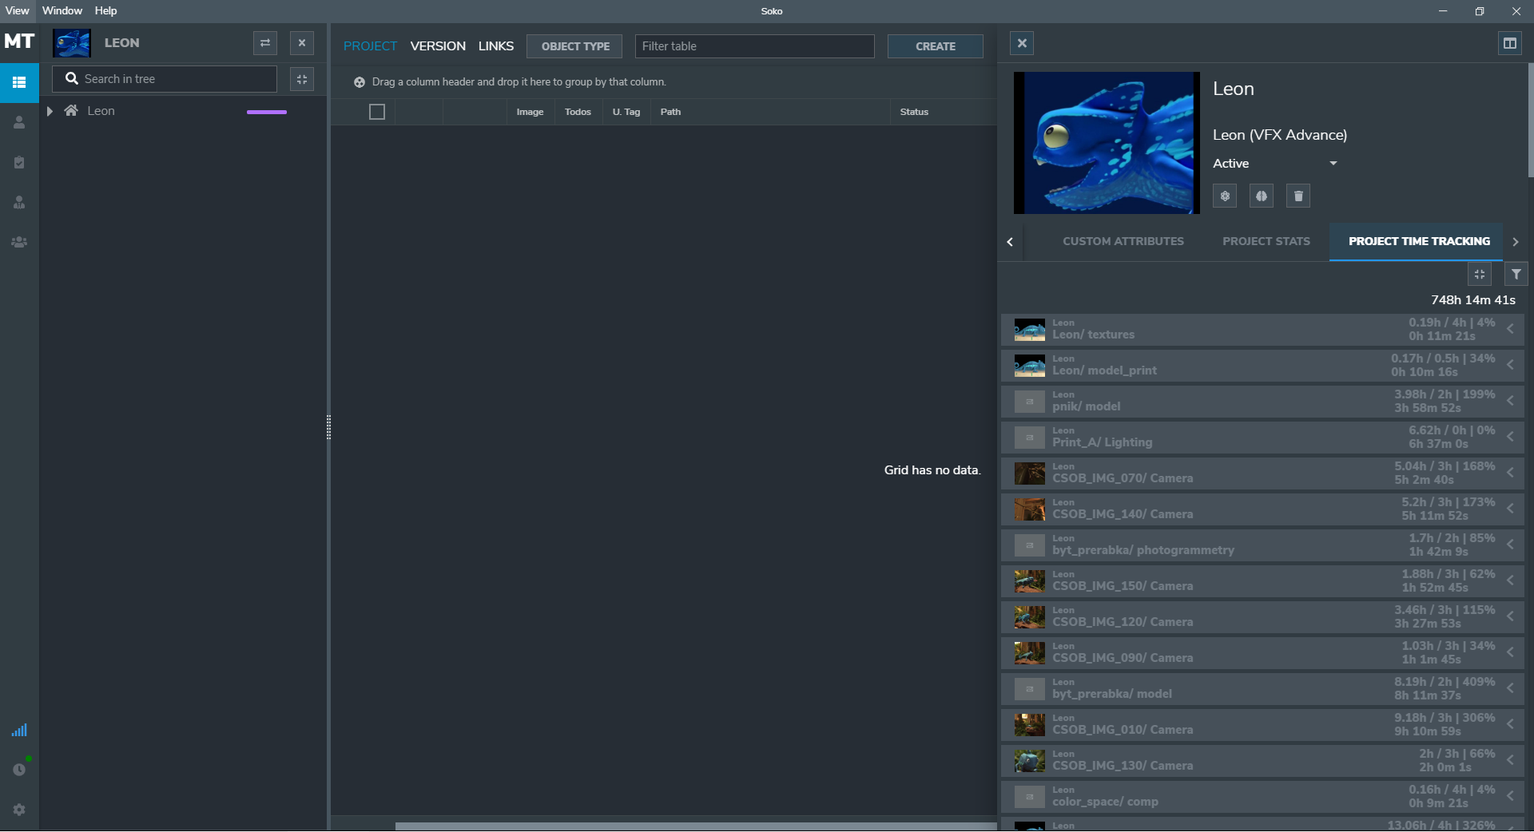Image resolution: width=1534 pixels, height=832 pixels.
Task: Toggle the select-all checkbox in table header
Action: point(377,112)
